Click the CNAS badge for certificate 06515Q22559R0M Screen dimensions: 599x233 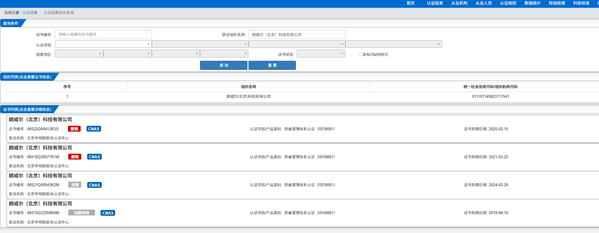tap(108, 213)
